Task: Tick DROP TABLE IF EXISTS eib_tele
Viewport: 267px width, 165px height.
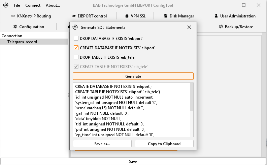Action: click(x=76, y=57)
